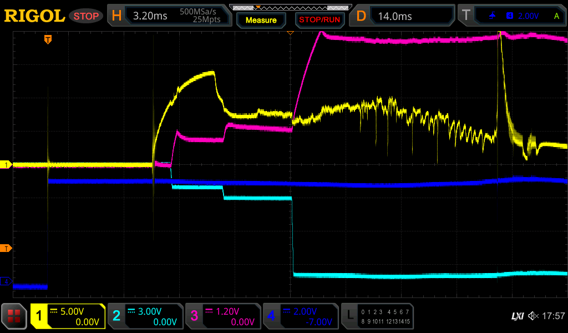Click the waveform memory position bar
568x333 pixels.
coord(290,7)
